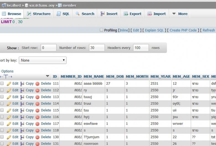The image size is (216, 146).
Task: Open the Export tab
Action: [132, 14]
